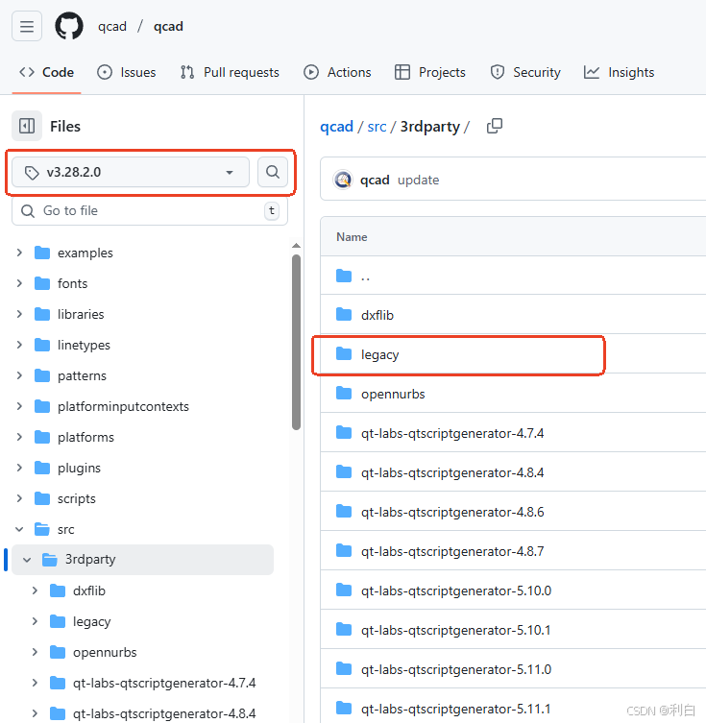Open the Security tab
This screenshot has height=723, width=706.
coord(524,72)
